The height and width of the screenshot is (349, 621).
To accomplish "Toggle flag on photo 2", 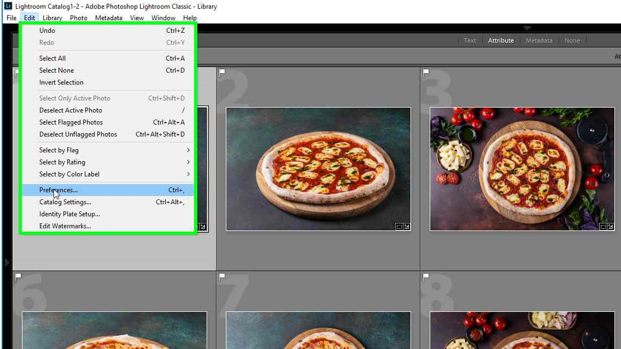I will (x=222, y=72).
